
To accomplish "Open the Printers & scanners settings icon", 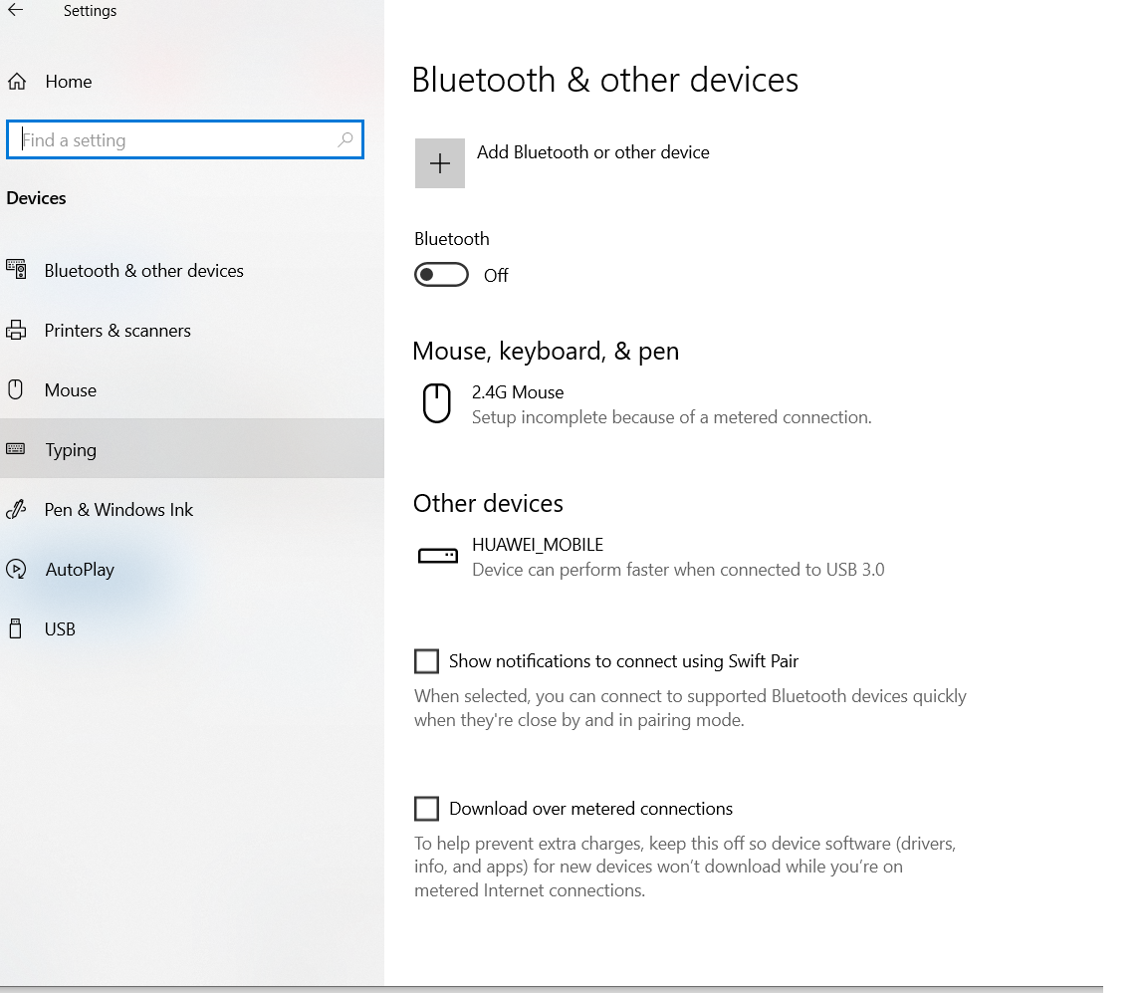I will coord(17,330).
